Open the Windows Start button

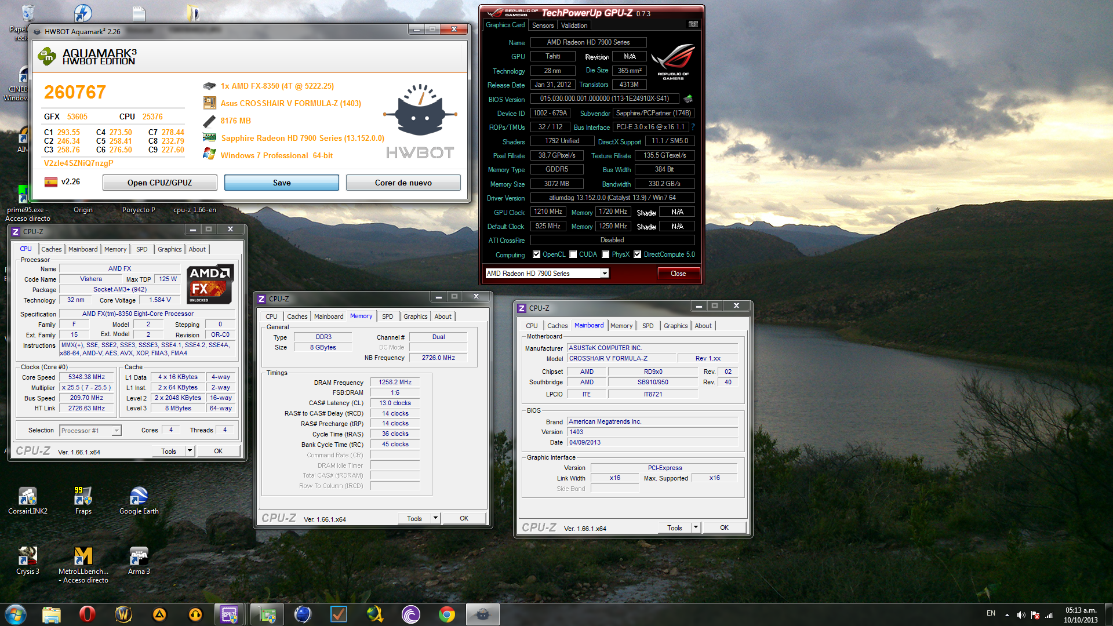(x=16, y=614)
